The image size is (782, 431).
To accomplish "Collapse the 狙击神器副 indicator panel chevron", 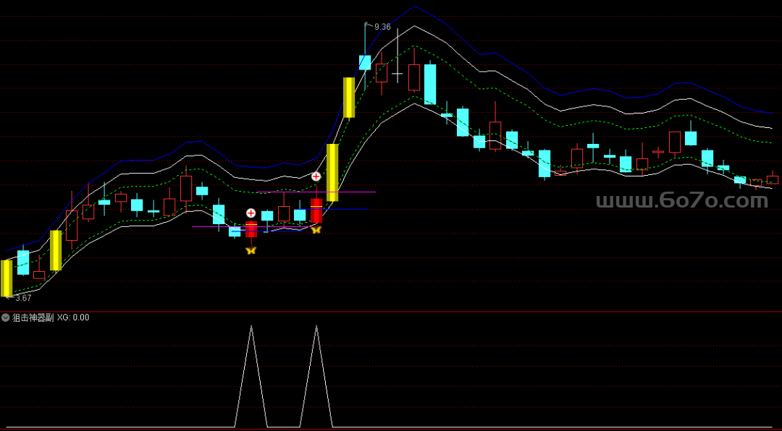I will click(x=6, y=317).
